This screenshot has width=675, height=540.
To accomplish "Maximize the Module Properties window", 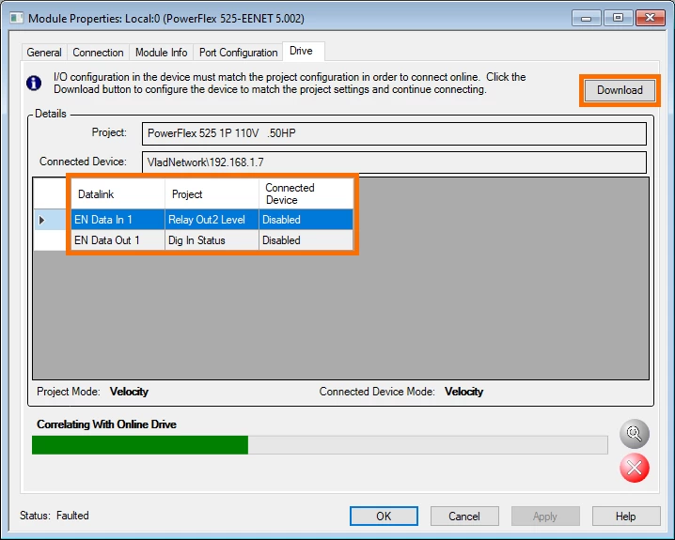I will tap(619, 18).
